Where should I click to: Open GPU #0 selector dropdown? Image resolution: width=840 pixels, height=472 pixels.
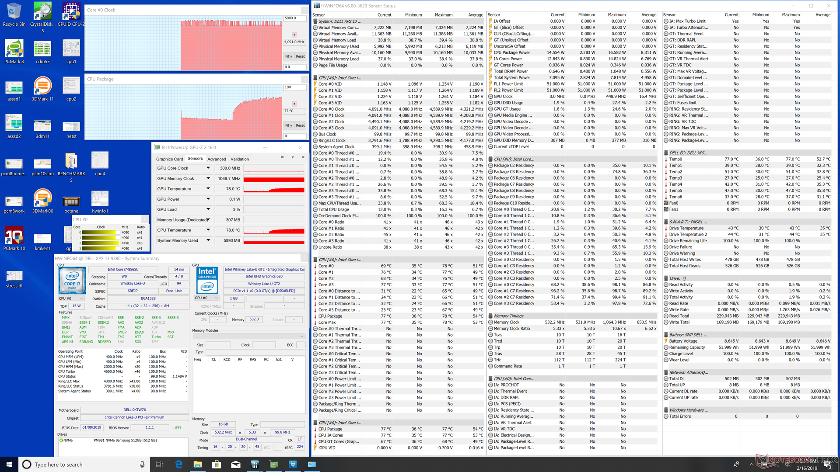pos(206,298)
